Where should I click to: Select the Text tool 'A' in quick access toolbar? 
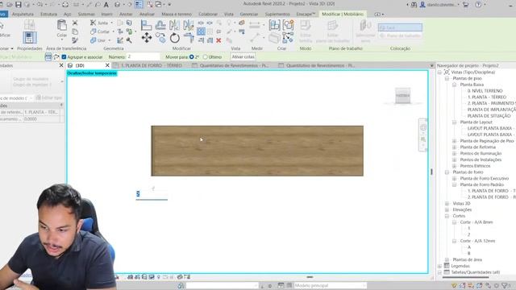(x=106, y=5)
